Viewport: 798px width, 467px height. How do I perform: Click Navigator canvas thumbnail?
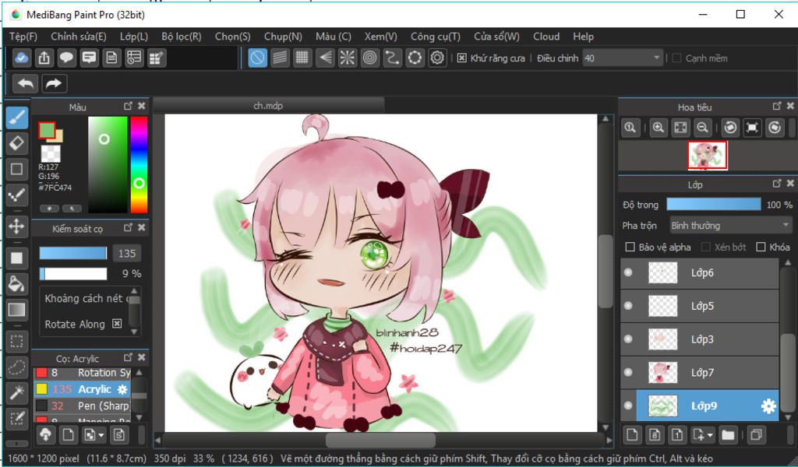pyautogui.click(x=708, y=156)
